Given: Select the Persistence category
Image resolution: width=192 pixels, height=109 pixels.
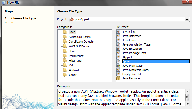Looking at the screenshot, I should click(76, 56).
